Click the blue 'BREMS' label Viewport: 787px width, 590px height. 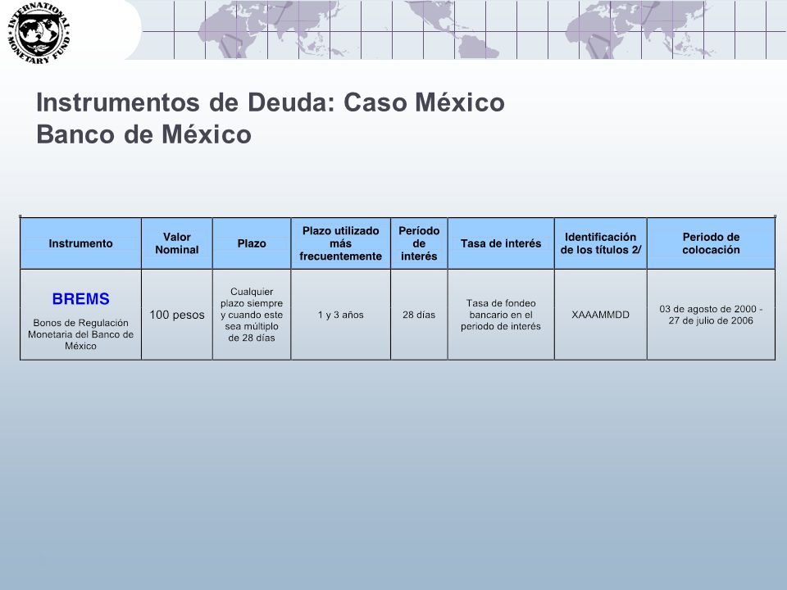pos(81,299)
